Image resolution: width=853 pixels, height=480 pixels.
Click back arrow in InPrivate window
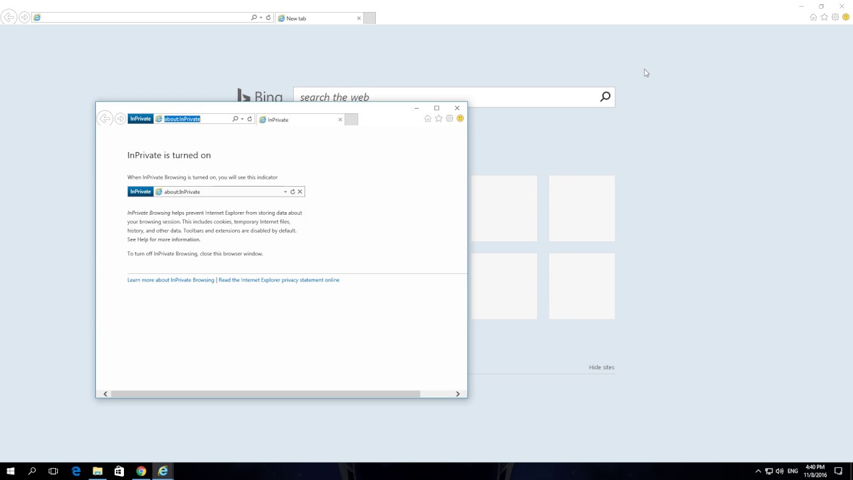pyautogui.click(x=105, y=119)
